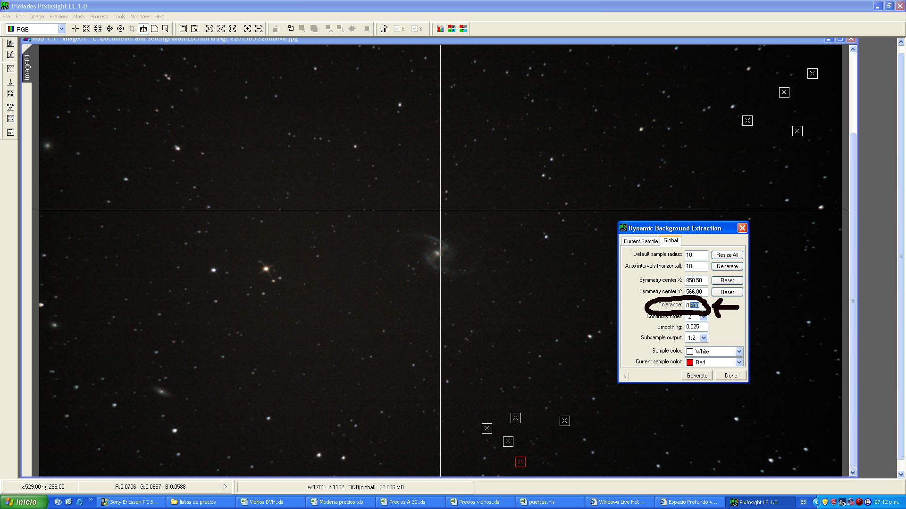The image size is (906, 509).
Task: Click the running figure execute icon
Action: (384, 29)
